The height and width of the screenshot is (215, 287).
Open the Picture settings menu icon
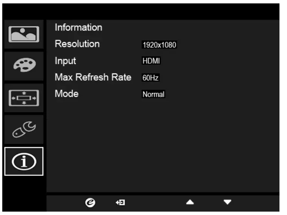point(24,34)
